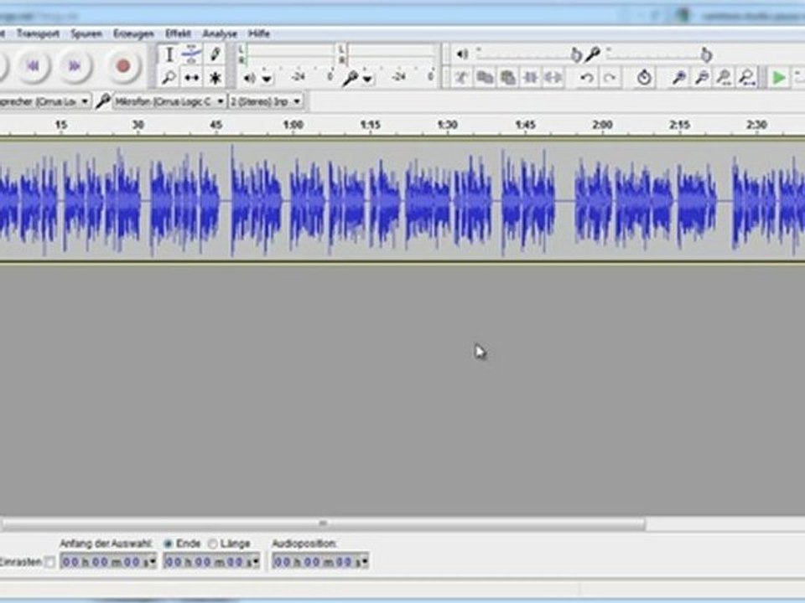The height and width of the screenshot is (603, 805).
Task: Open the output device (Lautsprecher) dropdown
Action: pos(45,101)
